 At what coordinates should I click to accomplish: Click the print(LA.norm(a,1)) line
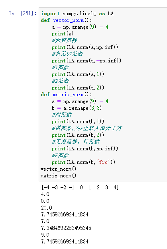(78, 74)
